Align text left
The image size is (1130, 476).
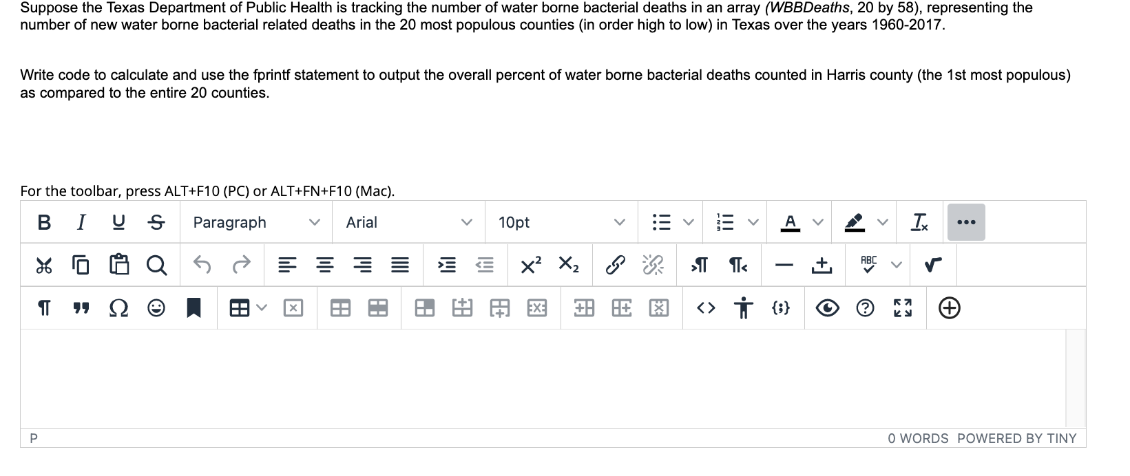pos(287,265)
